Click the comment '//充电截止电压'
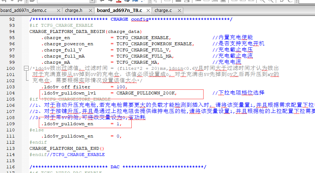This screenshot has width=315, height=173. [x=232, y=50]
